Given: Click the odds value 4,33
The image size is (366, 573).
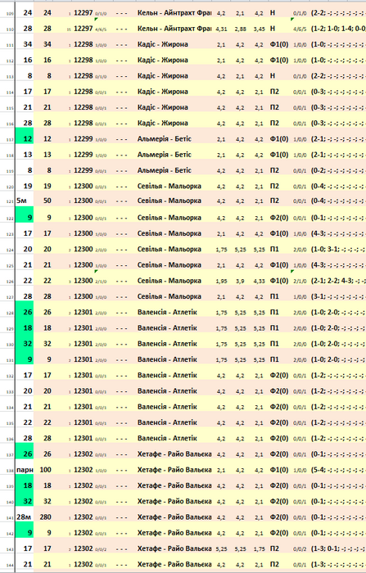Looking at the screenshot, I should click(260, 281).
